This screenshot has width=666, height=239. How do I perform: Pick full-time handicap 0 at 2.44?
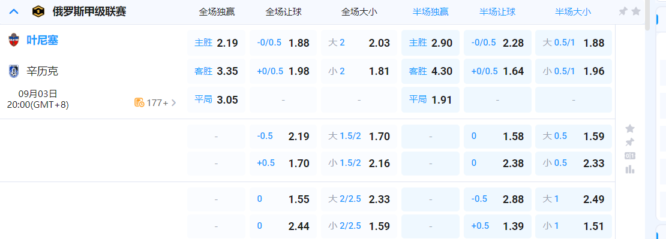tap(283, 226)
